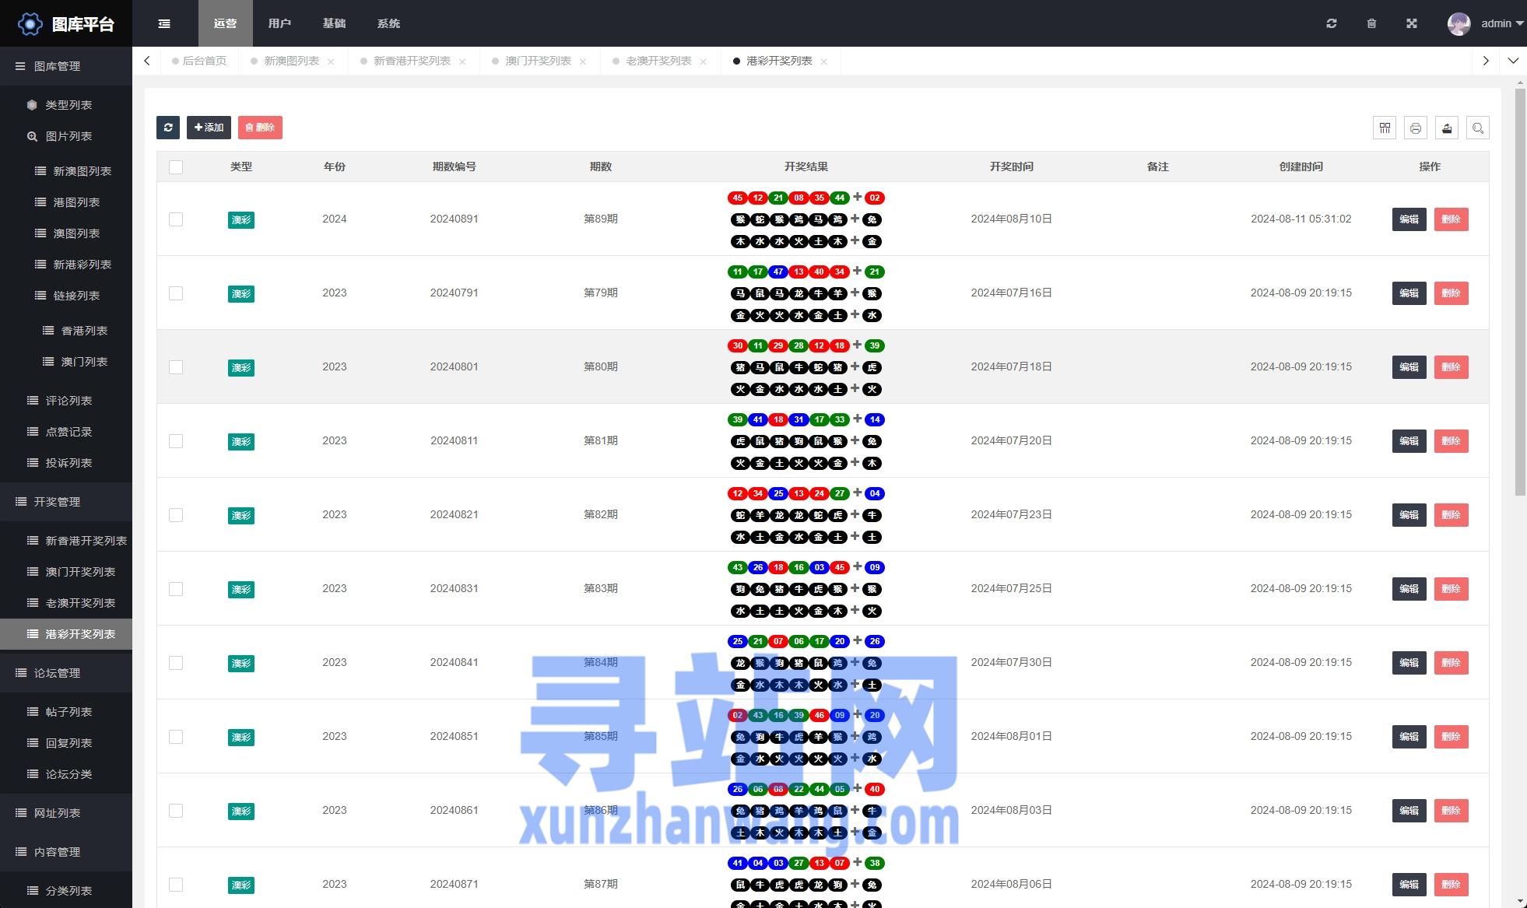
Task: Expand the tab options down chevron
Action: click(1513, 61)
